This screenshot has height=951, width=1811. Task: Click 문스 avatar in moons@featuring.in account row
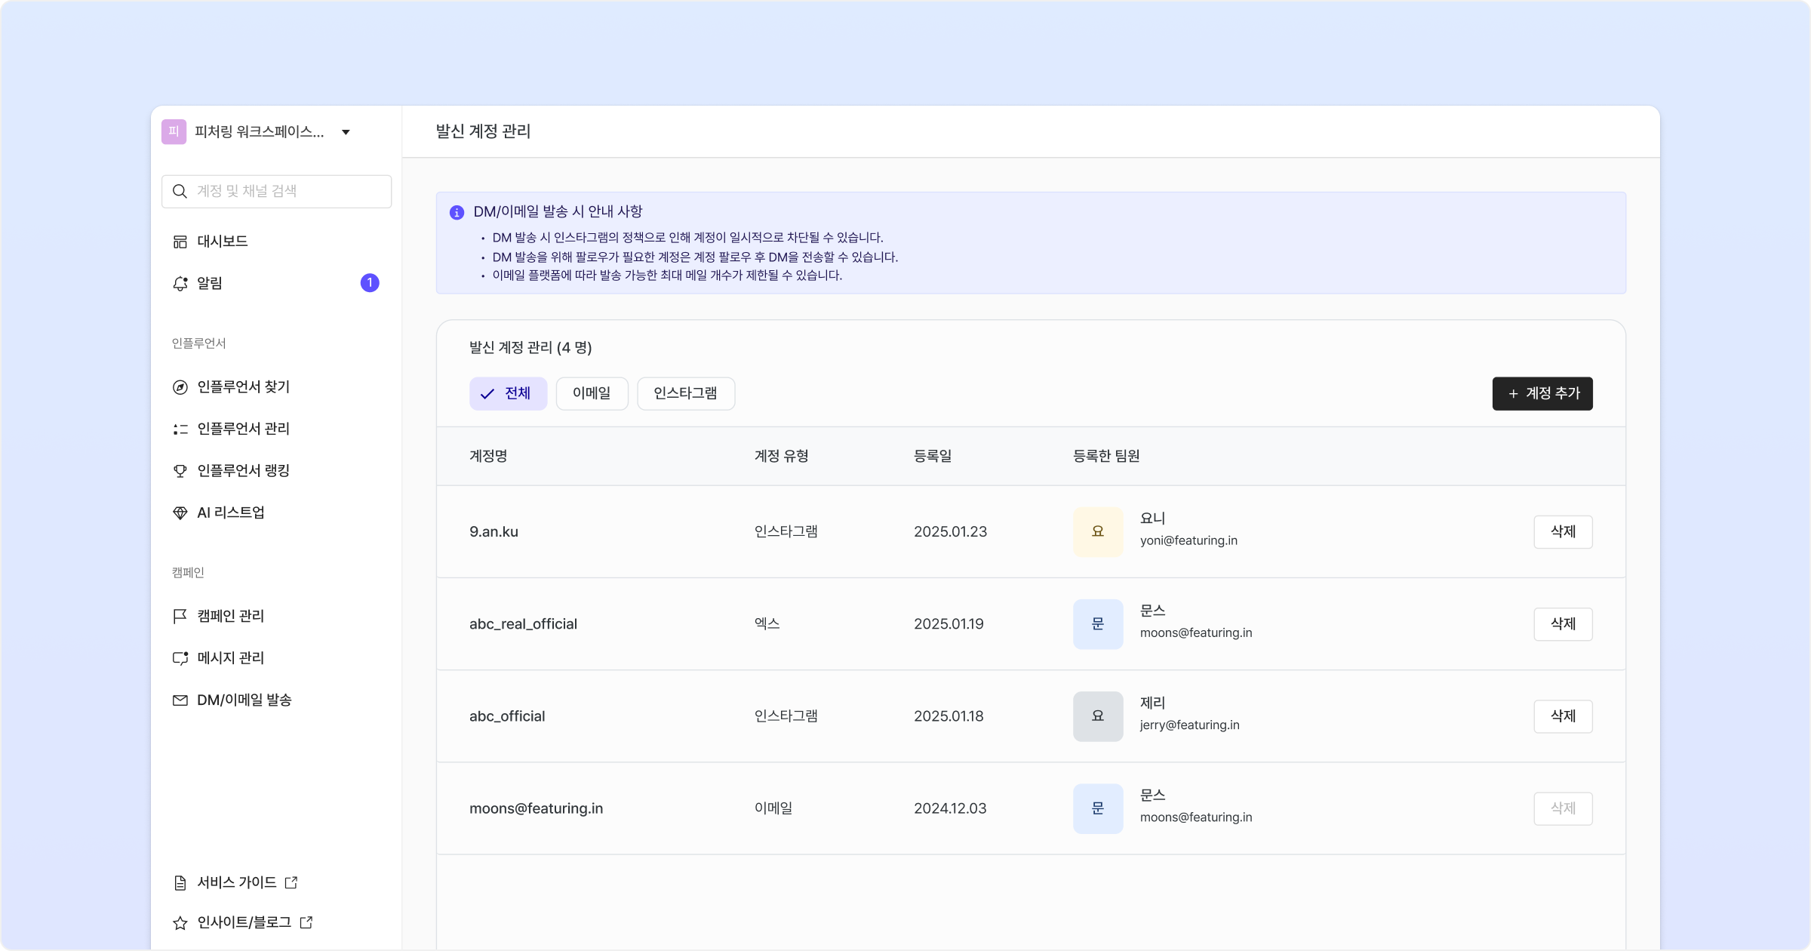(1098, 808)
